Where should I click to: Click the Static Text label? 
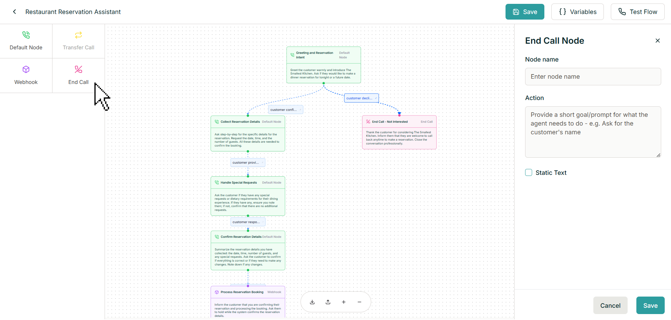pyautogui.click(x=551, y=172)
